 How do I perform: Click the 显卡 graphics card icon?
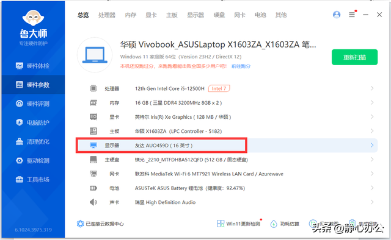tap(93, 117)
